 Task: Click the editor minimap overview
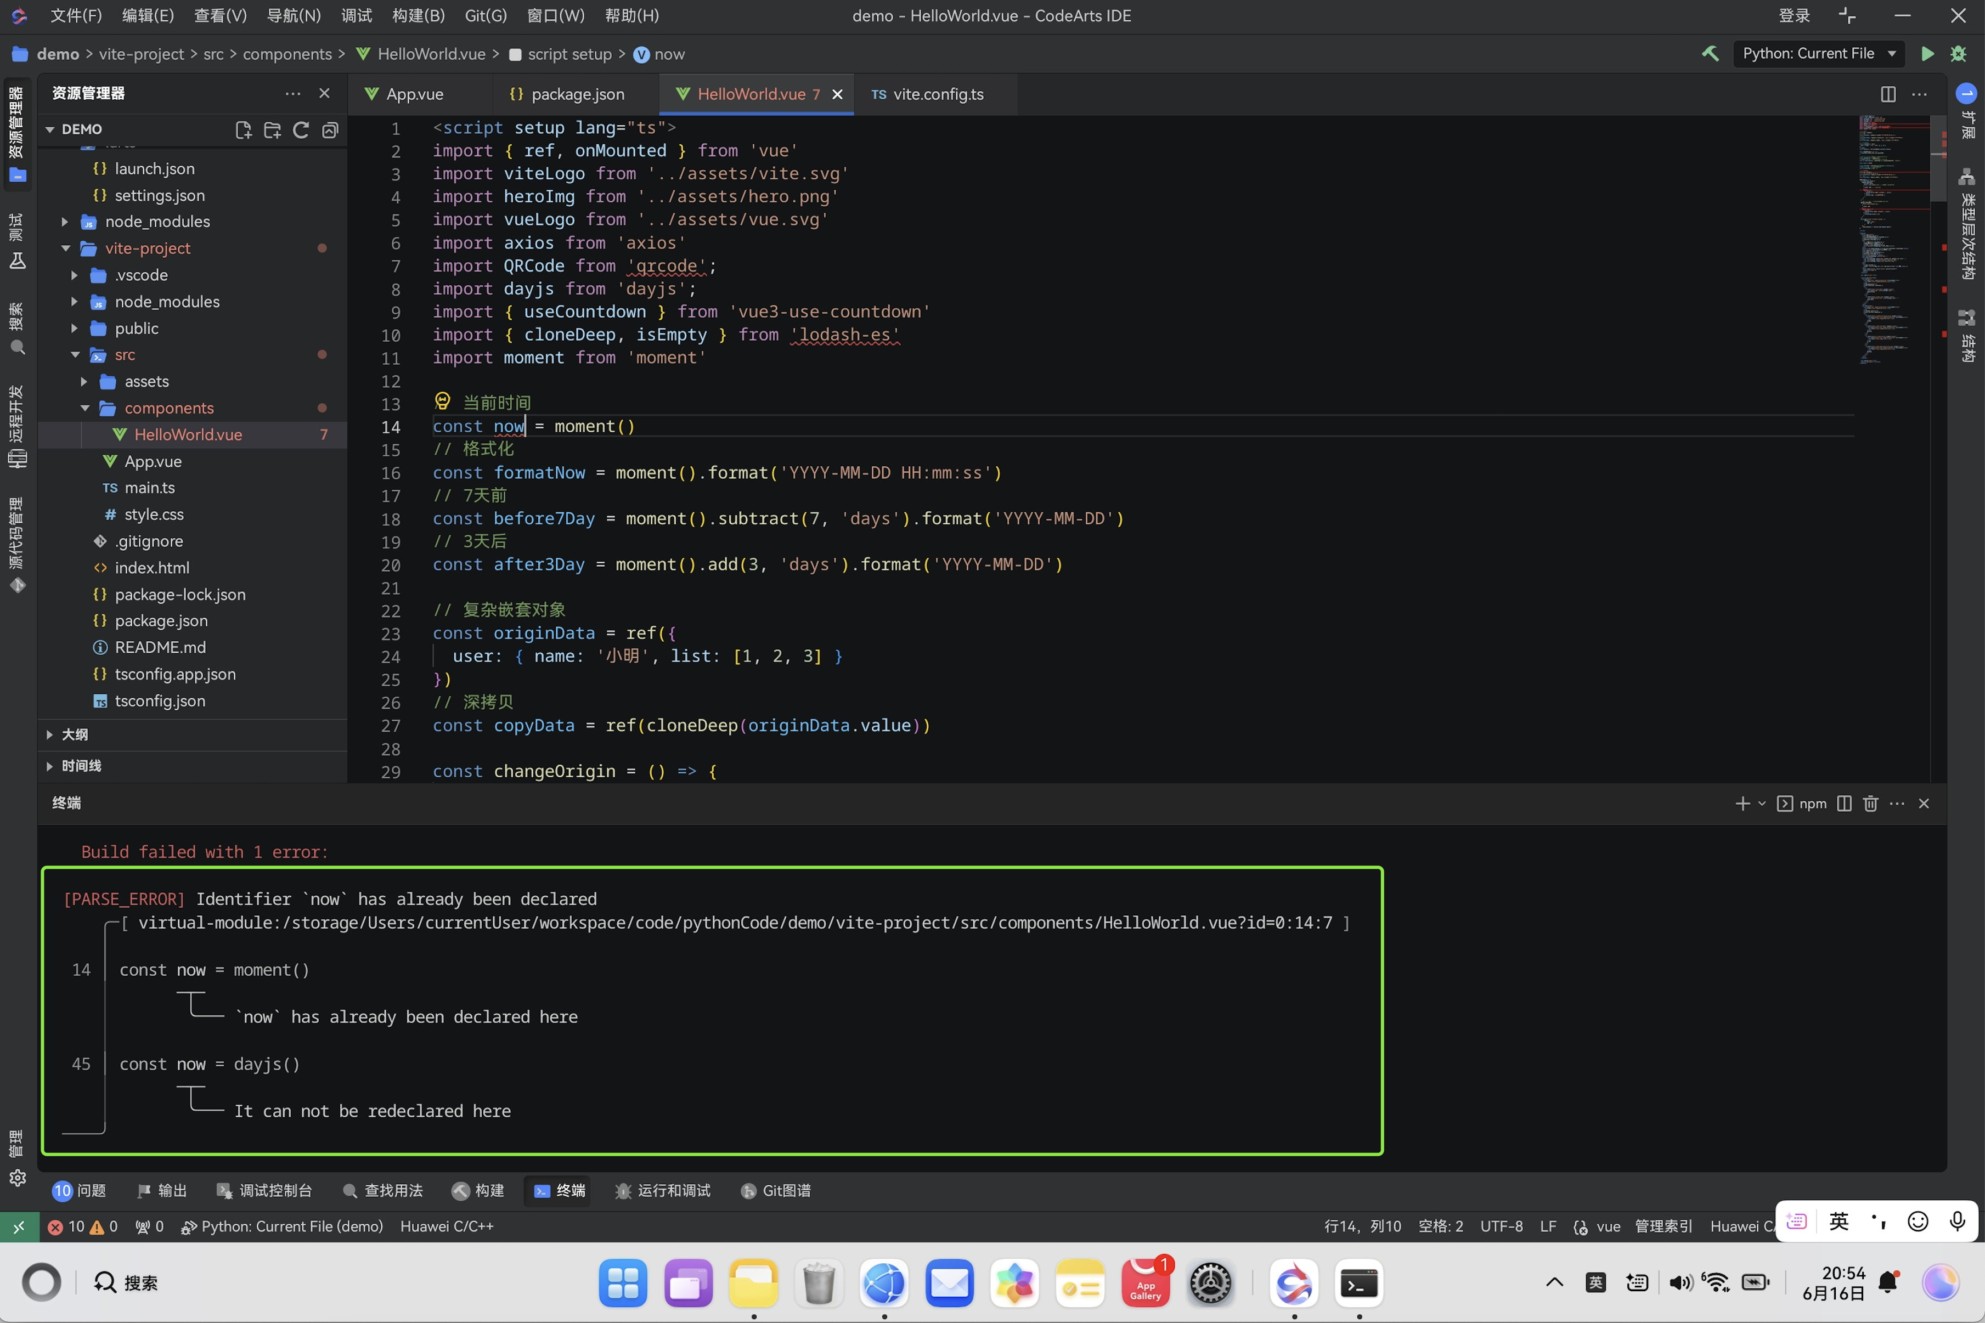coord(1893,240)
